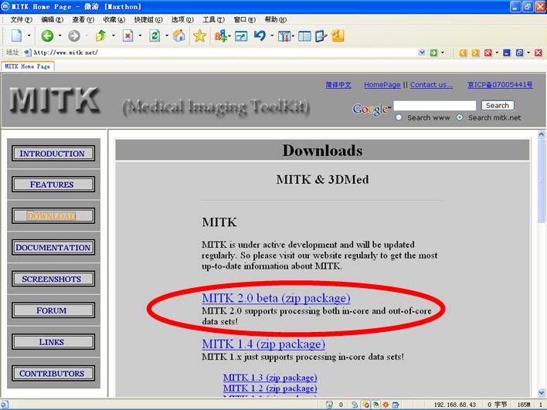Image resolution: width=547 pixels, height=410 pixels.
Task: Go to the Home page via house icon
Action: [178, 36]
